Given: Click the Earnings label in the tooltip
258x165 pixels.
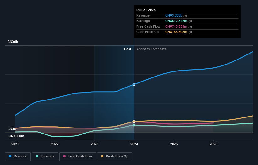Looking at the screenshot, I should pyautogui.click(x=143, y=21).
